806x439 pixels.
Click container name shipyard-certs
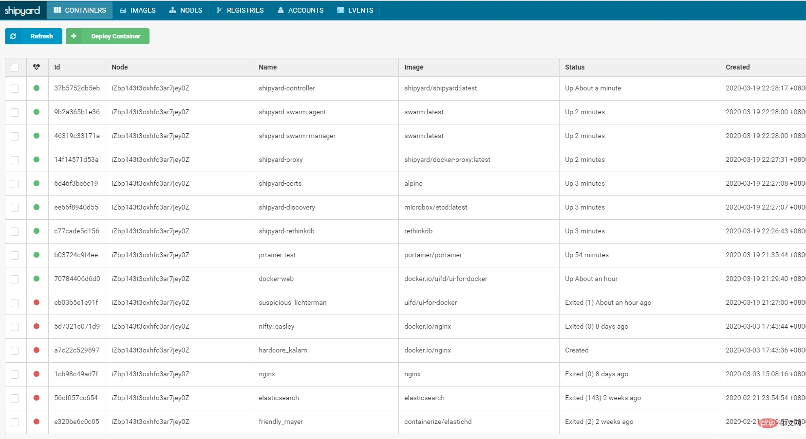tap(280, 183)
